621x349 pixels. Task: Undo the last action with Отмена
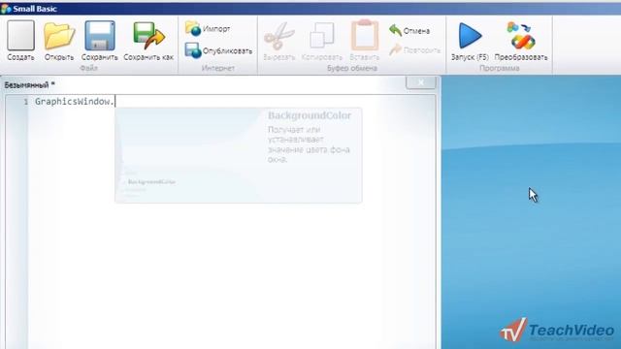409,30
